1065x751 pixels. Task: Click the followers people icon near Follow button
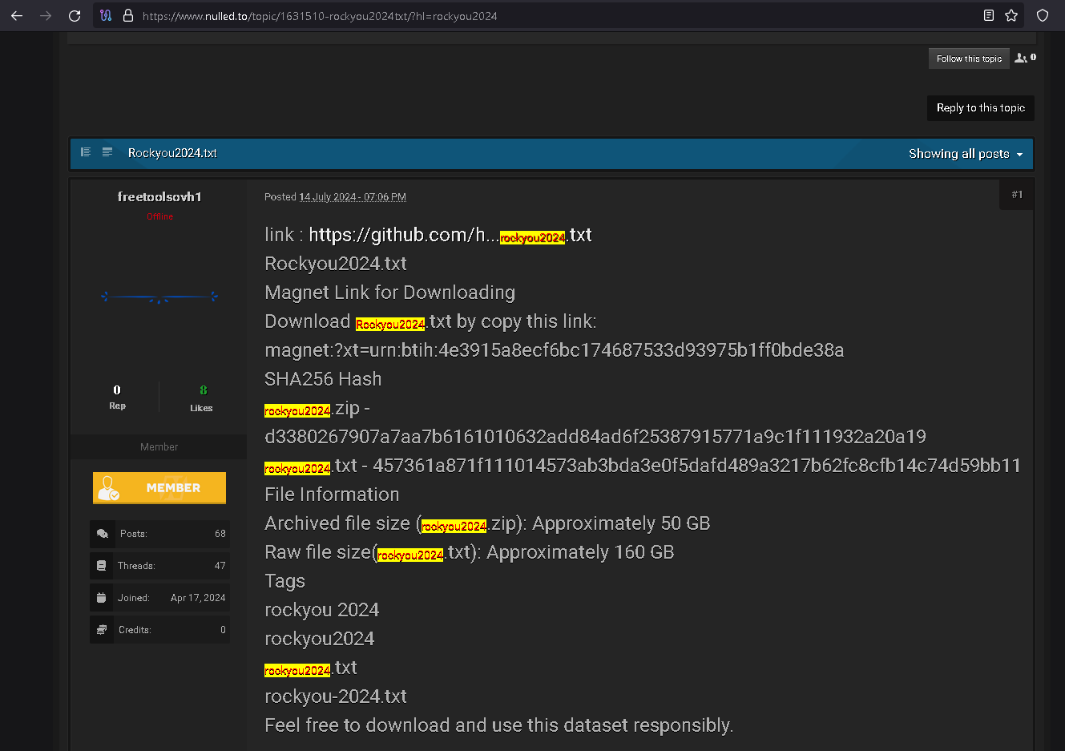(x=1021, y=57)
